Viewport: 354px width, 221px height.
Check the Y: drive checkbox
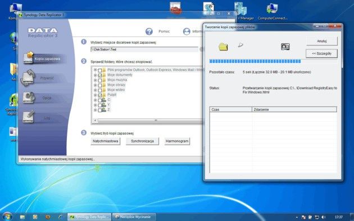tap(100, 105)
